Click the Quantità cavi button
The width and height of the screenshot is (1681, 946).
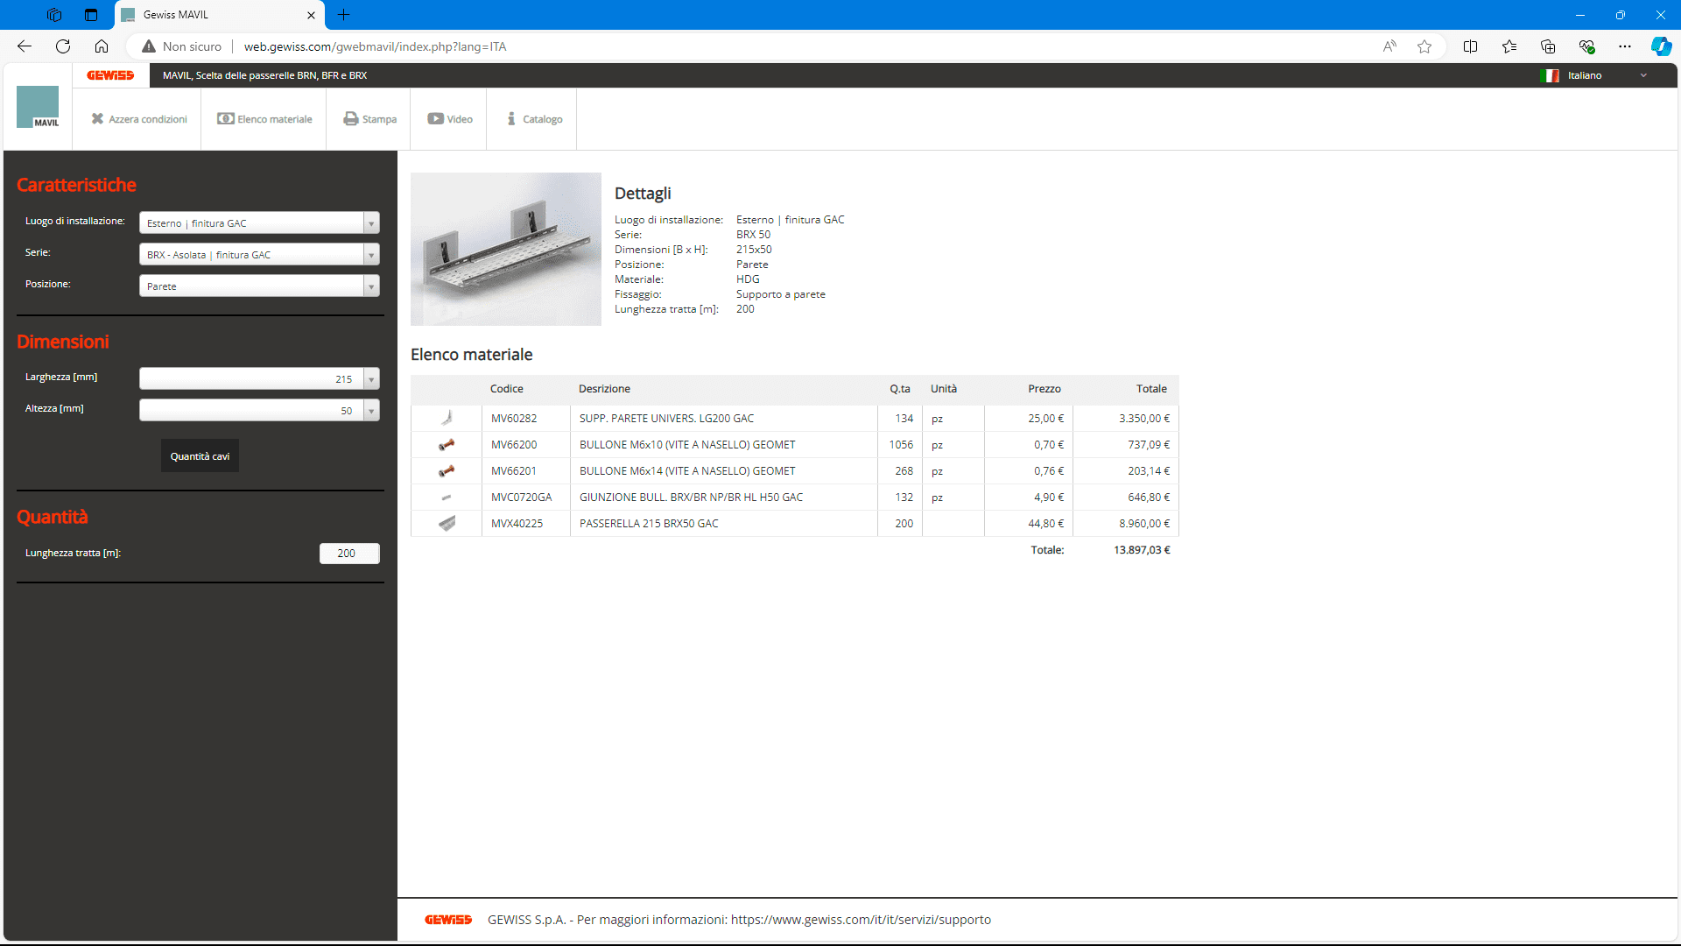[200, 456]
